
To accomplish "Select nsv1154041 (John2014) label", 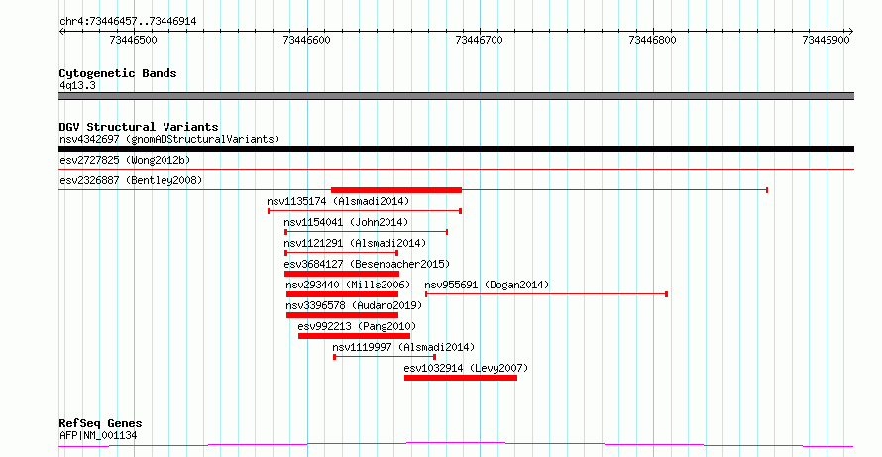I will (346, 222).
